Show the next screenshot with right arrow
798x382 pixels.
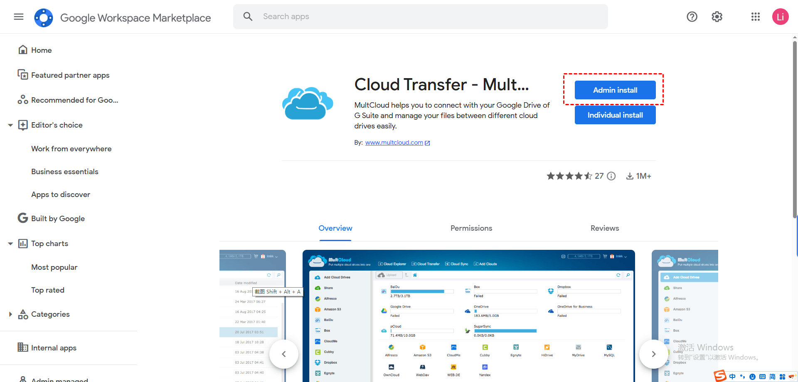pos(654,354)
